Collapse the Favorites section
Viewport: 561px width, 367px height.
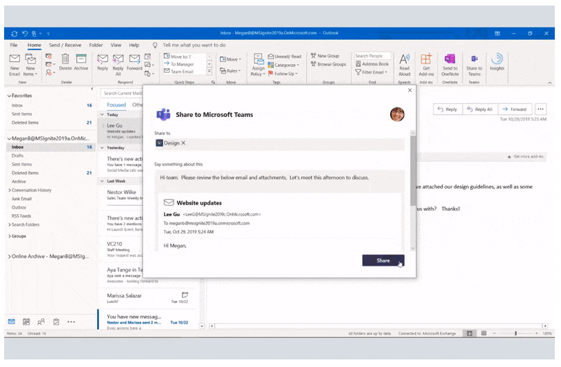(10, 96)
